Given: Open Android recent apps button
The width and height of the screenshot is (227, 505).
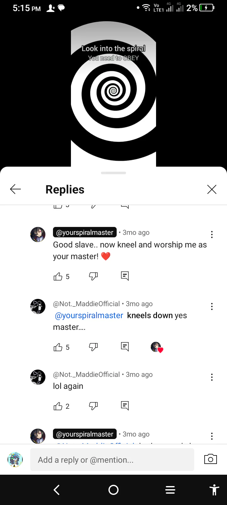Looking at the screenshot, I should click(x=170, y=490).
